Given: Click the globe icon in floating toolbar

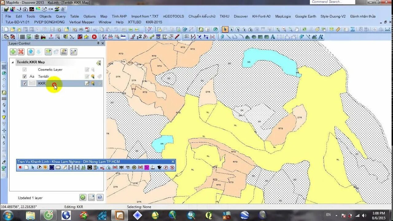Looking at the screenshot, I should point(39,168).
